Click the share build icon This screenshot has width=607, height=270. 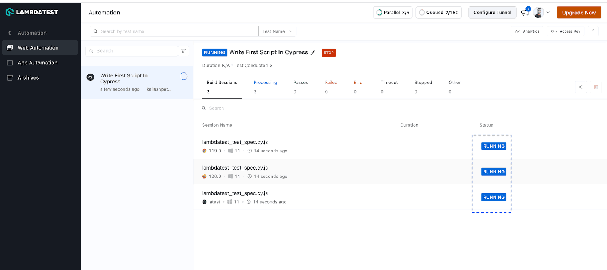click(581, 87)
